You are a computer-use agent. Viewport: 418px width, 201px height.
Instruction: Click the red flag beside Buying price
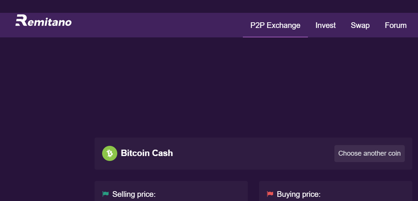coord(270,194)
